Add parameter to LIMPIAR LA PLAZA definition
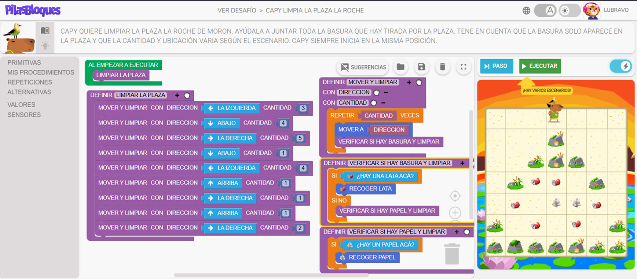Image resolution: width=637 pixels, height=279 pixels. [x=177, y=95]
